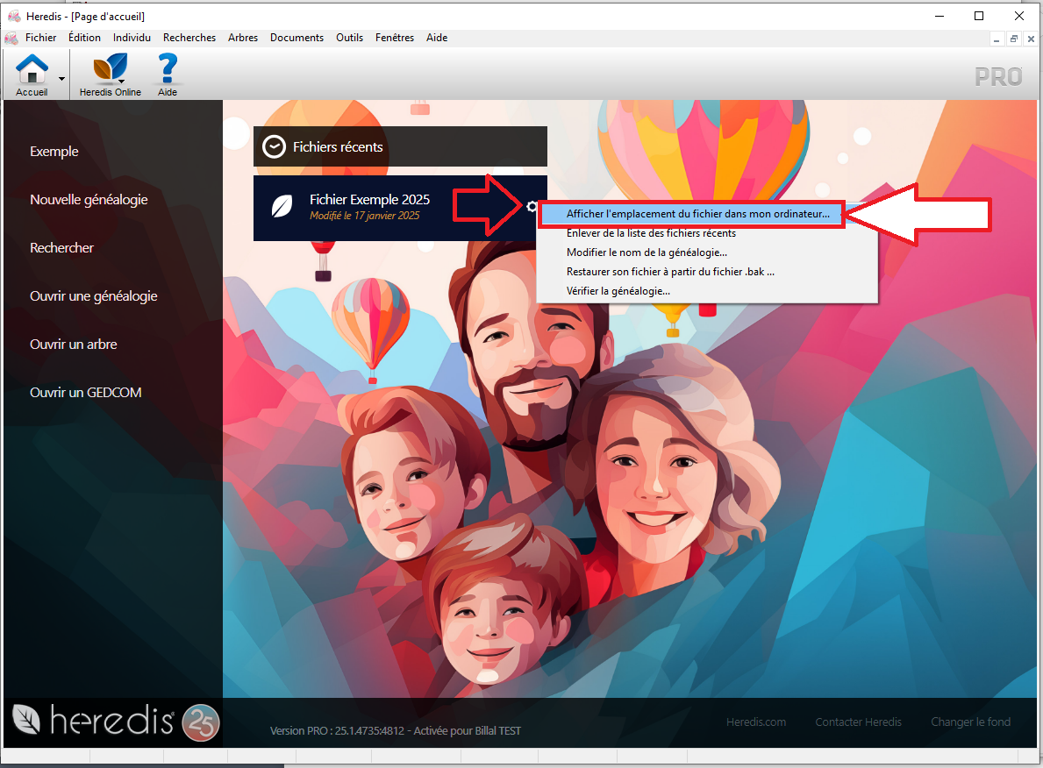Click Ouvrir un GEDCOM in the sidebar
Viewport: 1043px width, 768px height.
pyautogui.click(x=86, y=393)
